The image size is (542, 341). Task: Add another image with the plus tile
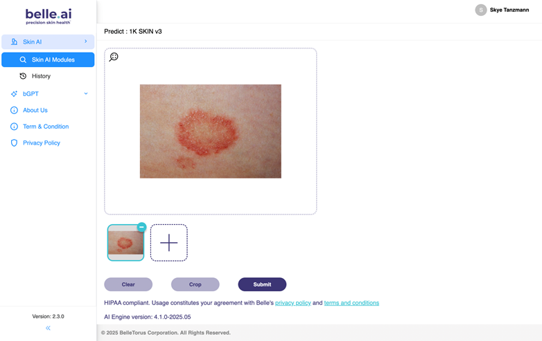coord(168,243)
